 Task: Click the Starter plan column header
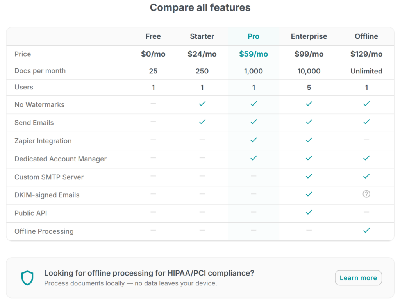pyautogui.click(x=202, y=36)
